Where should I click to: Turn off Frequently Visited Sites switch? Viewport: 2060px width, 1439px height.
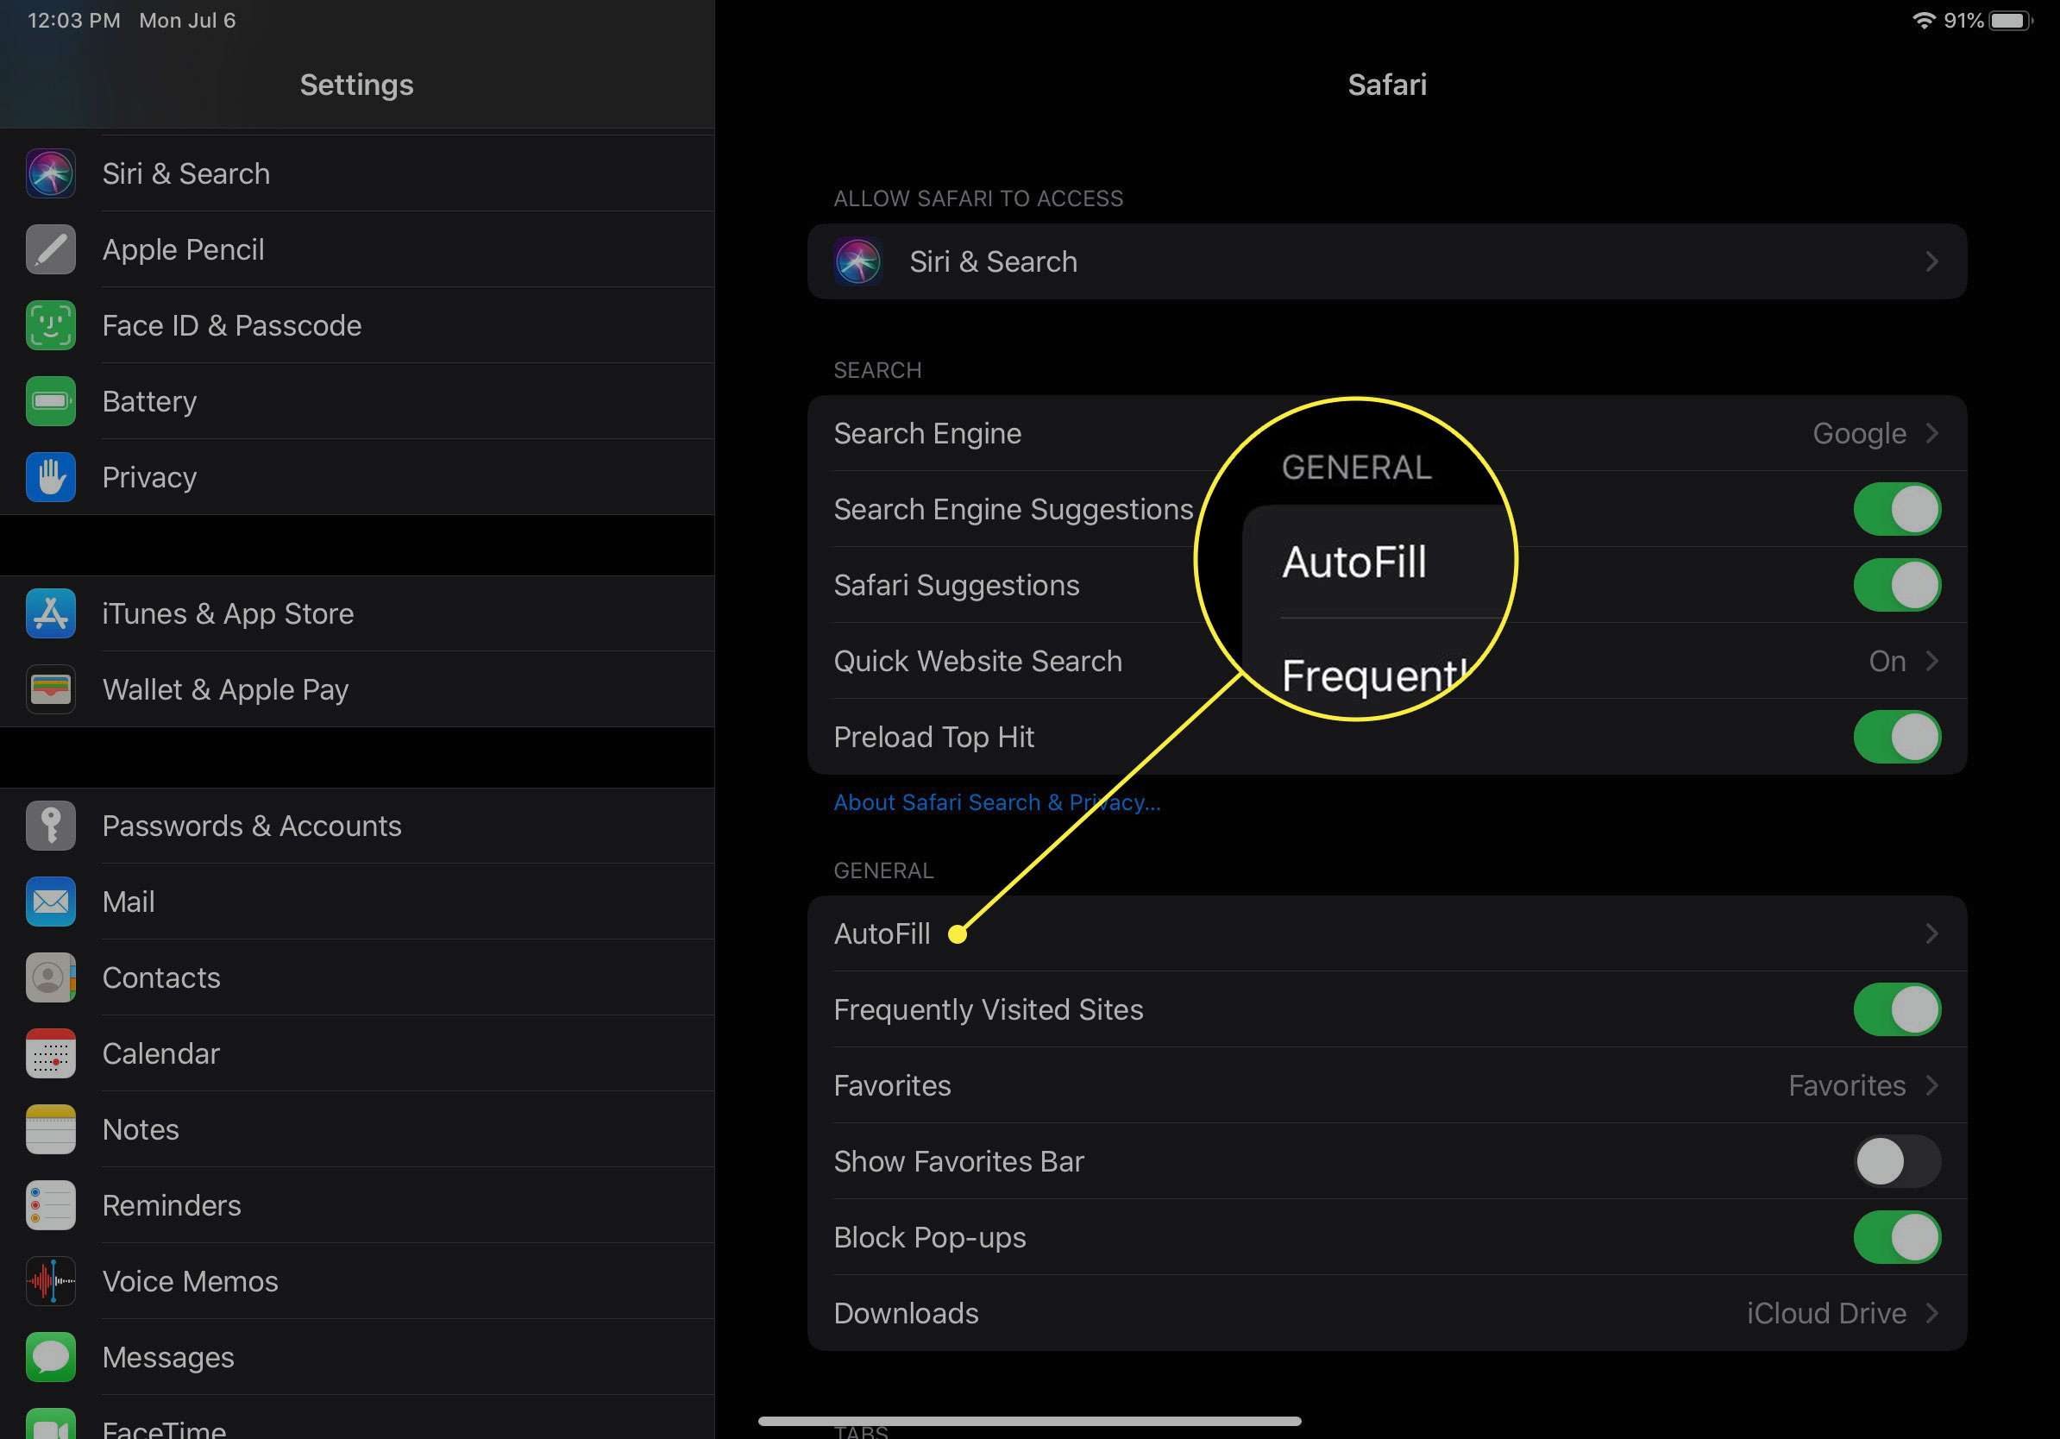[1897, 1009]
